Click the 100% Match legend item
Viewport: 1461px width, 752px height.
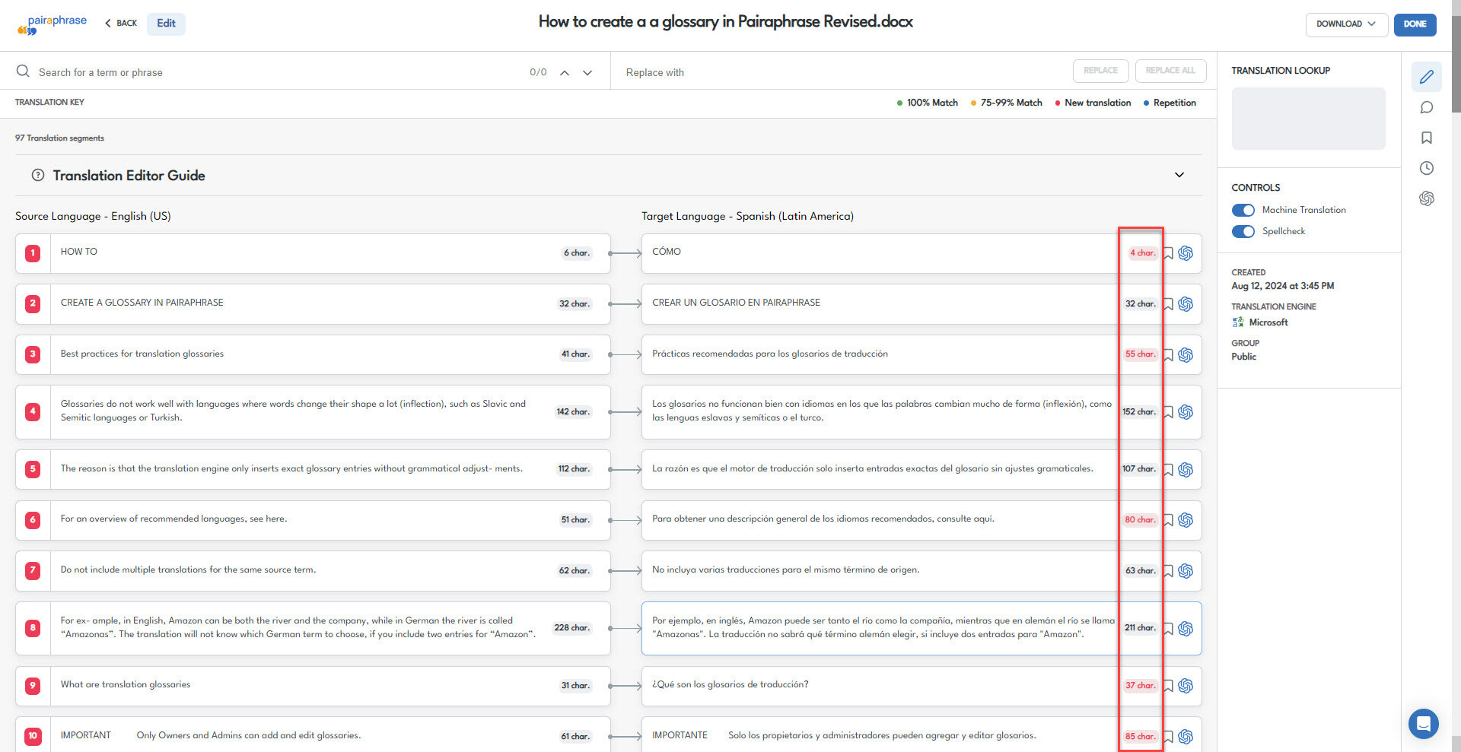coord(927,103)
